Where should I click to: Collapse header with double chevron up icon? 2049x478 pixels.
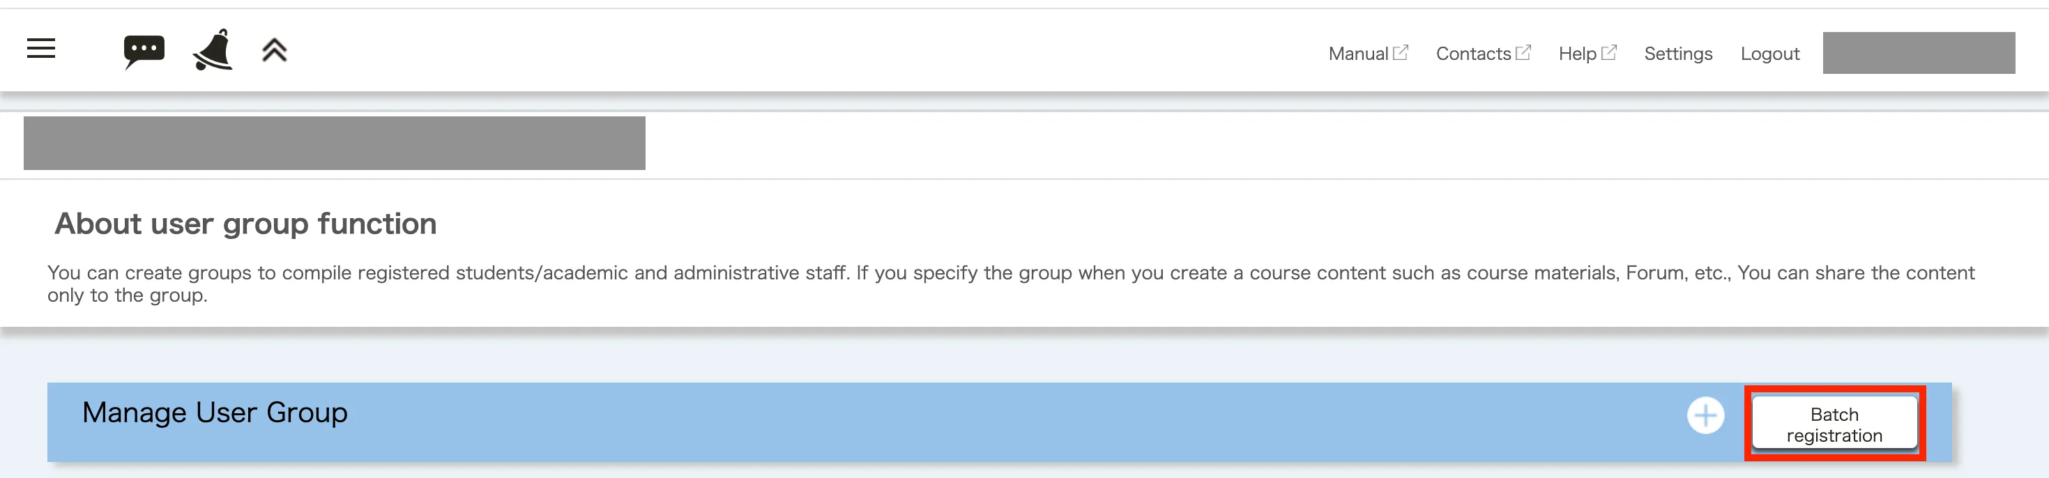275,51
